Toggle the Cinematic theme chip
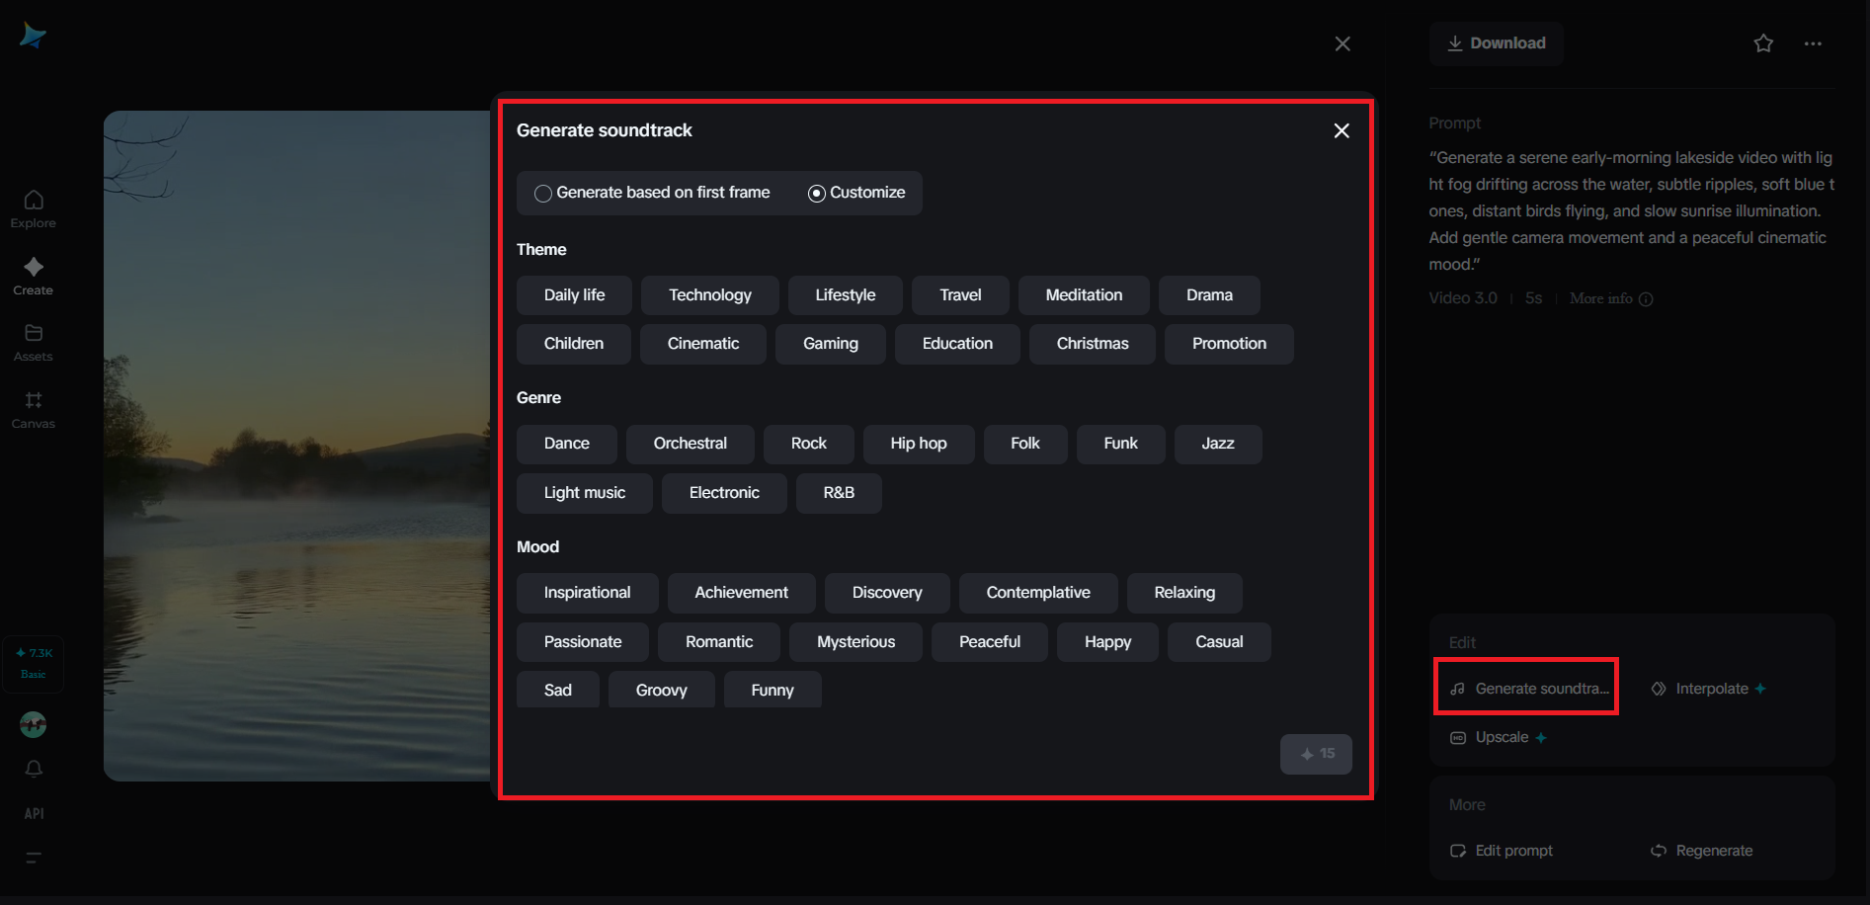This screenshot has width=1870, height=905. [x=702, y=344]
